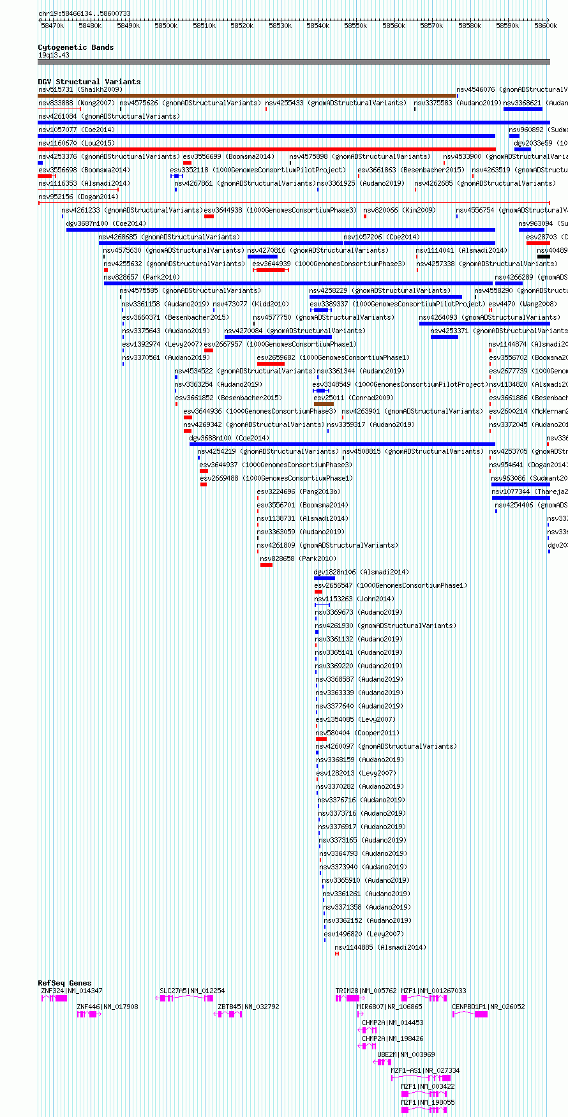Click the nsv4261084 gnomAD variant label
Screen dimensions: 568x1117
coord(109,116)
